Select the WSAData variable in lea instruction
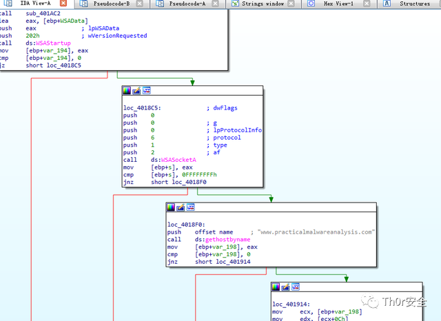Image resolution: width=441 pixels, height=321 pixels. (72, 21)
